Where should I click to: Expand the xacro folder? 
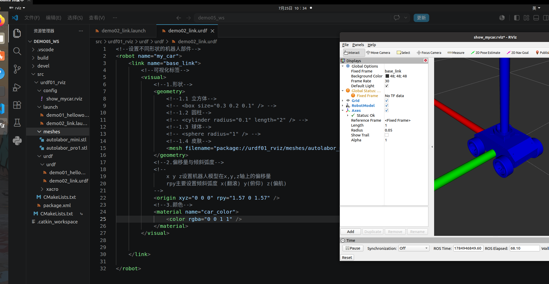[x=52, y=189]
